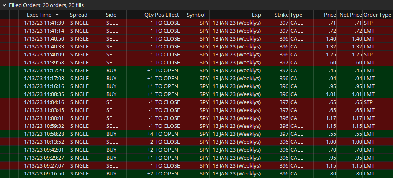
Task: Select the fill executed at 1/13/23 10:13:52
Action: pyautogui.click(x=197, y=142)
